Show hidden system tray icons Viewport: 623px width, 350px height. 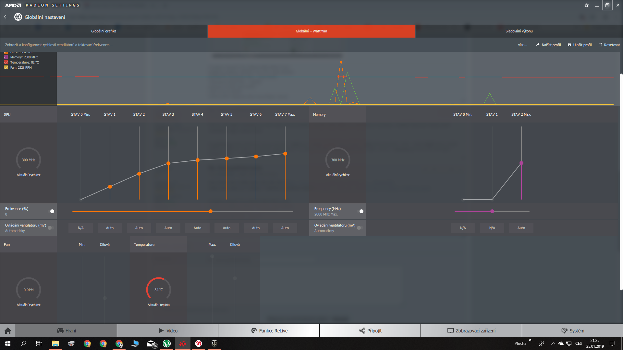click(553, 344)
